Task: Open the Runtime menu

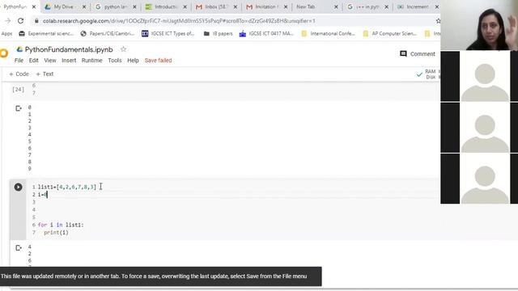Action: point(91,61)
